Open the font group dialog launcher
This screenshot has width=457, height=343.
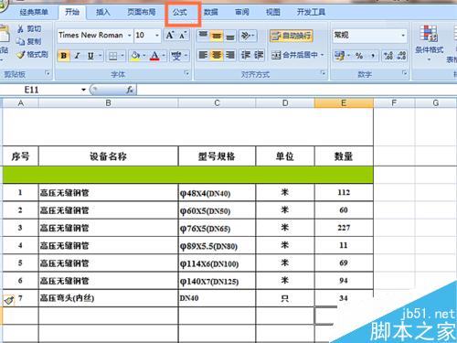(x=186, y=73)
